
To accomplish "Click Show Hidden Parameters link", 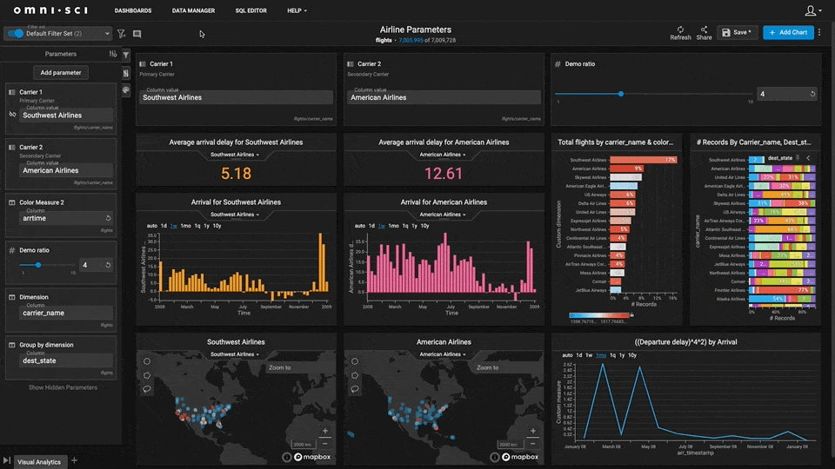I will [63, 387].
